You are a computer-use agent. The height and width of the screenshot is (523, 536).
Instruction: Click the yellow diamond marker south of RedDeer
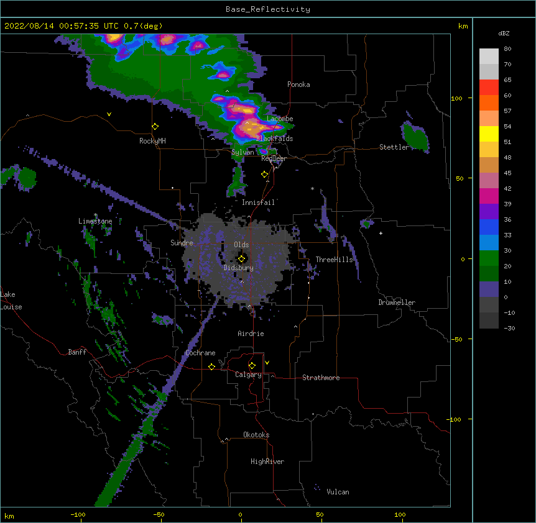[265, 175]
